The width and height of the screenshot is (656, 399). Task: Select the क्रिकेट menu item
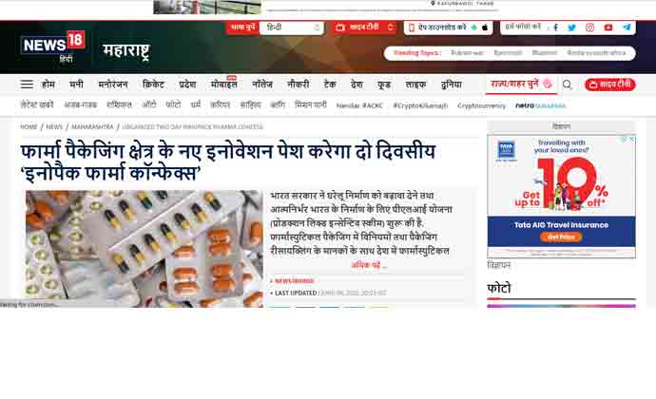tap(153, 85)
